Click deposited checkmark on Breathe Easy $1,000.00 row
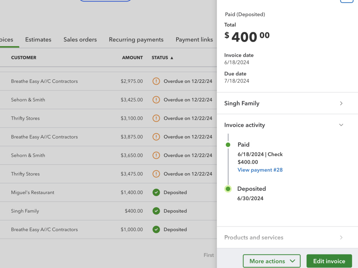The width and height of the screenshot is (358, 268). click(x=156, y=229)
